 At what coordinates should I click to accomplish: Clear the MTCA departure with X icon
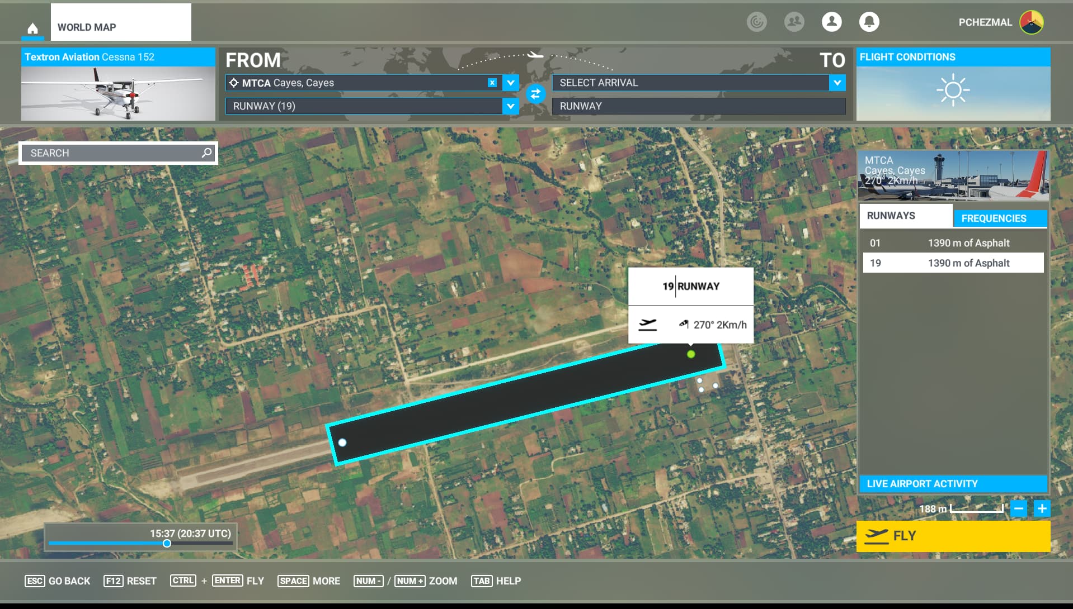[x=492, y=83]
